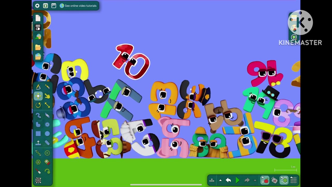The image size is (332, 187).
Task: Save scene with the floppy disk icon
Action: [38, 28]
